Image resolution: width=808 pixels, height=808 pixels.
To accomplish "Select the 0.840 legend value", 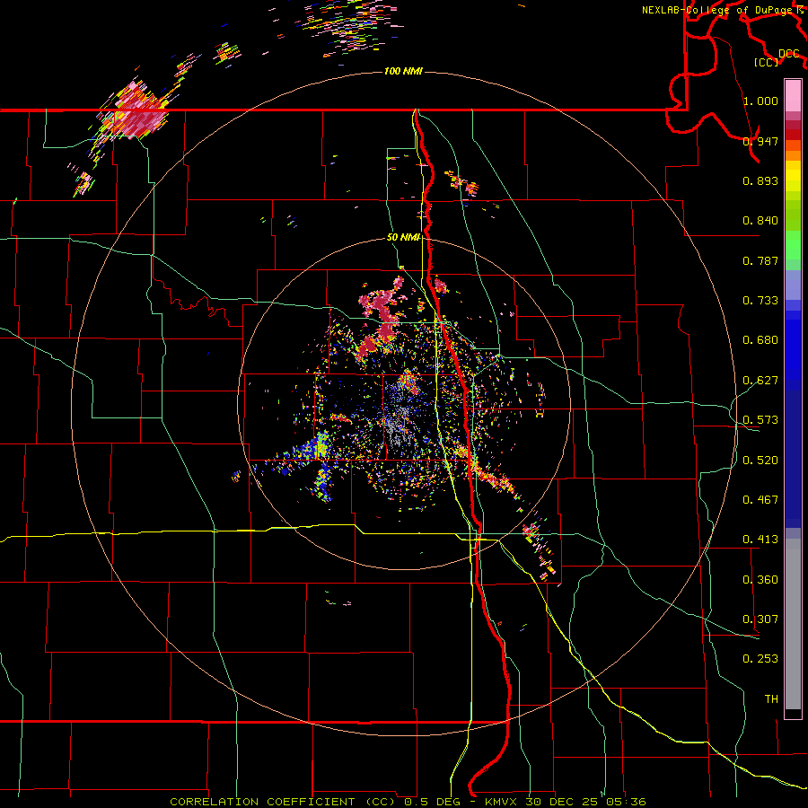I will coord(760,221).
